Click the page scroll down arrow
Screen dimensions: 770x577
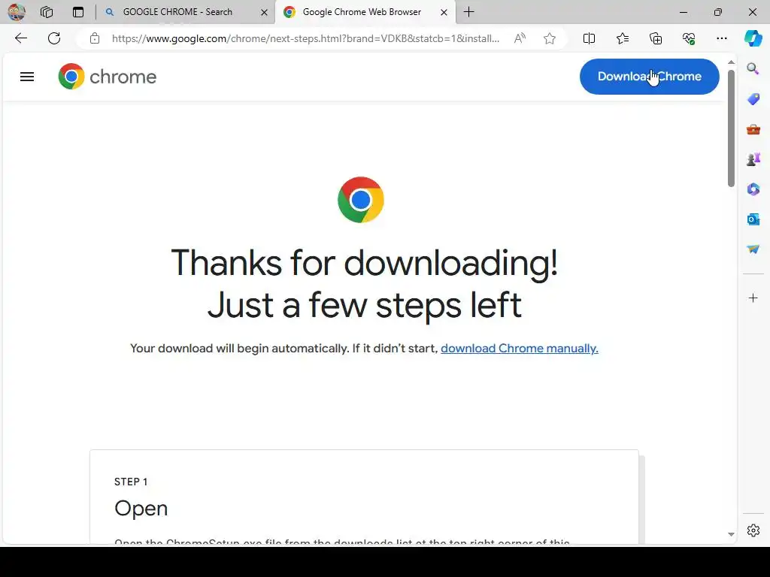(x=731, y=534)
